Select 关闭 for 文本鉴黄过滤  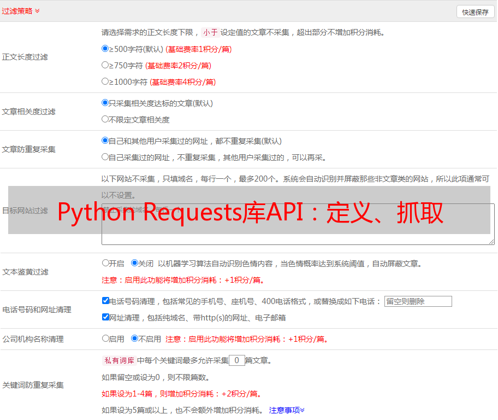pos(134,262)
